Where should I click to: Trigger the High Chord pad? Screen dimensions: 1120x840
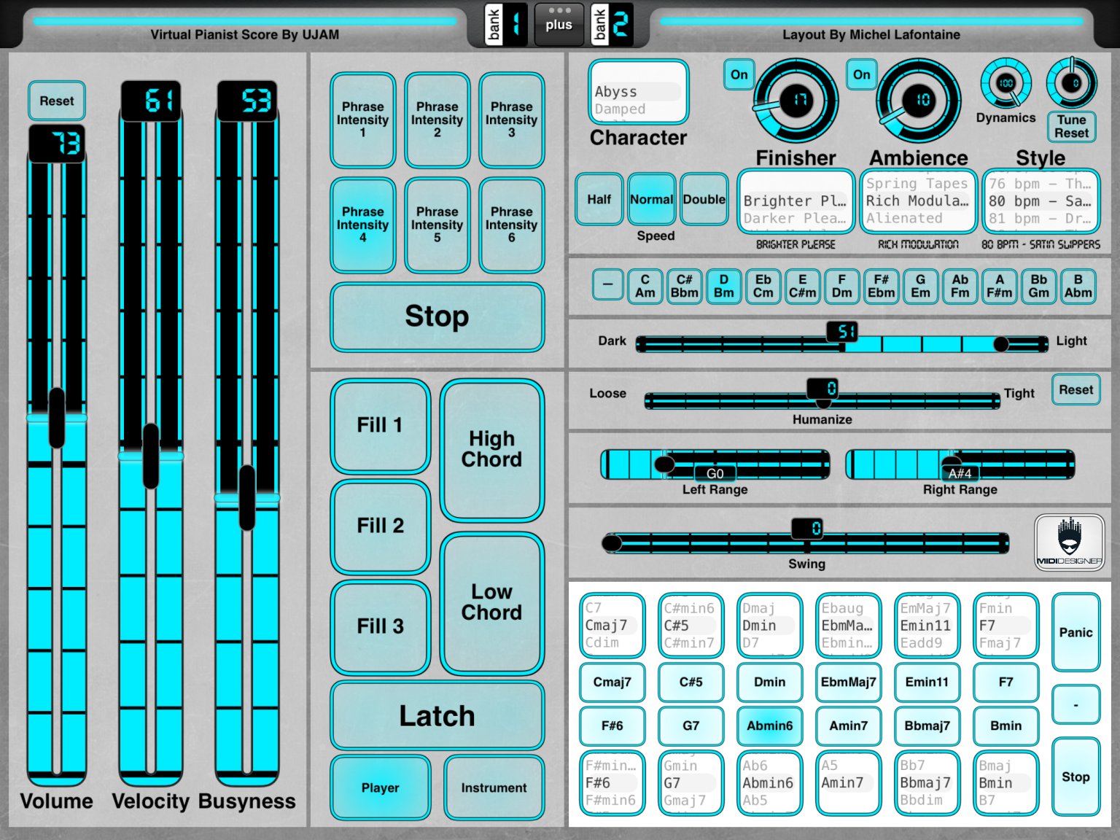tap(492, 450)
